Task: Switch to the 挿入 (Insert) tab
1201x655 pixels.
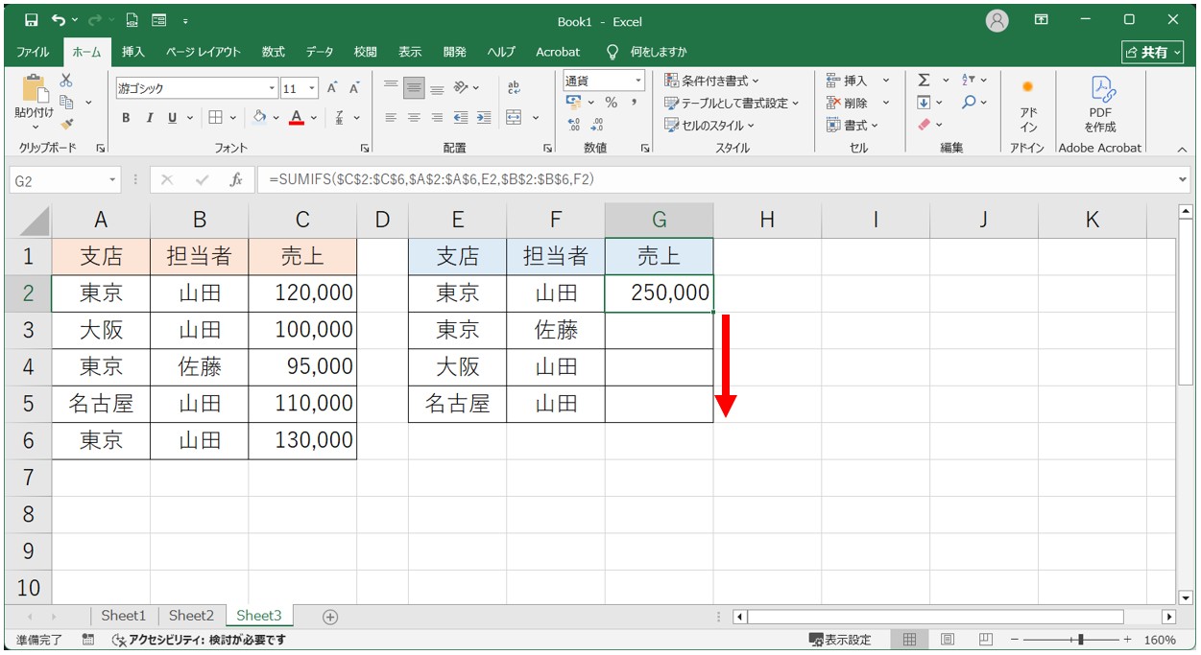Action: click(x=133, y=52)
